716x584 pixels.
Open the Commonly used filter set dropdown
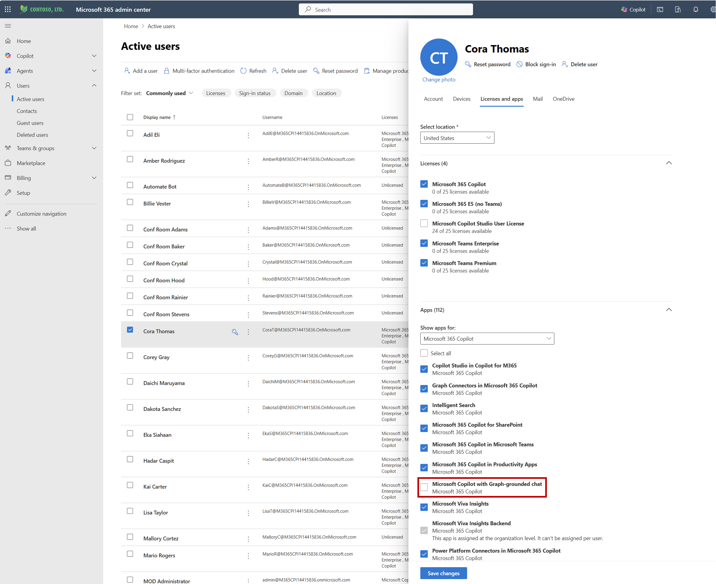coord(170,93)
